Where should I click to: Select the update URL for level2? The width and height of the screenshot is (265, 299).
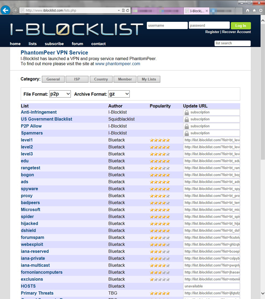[x=212, y=147]
